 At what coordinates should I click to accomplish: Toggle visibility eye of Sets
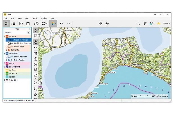pos(10,70)
